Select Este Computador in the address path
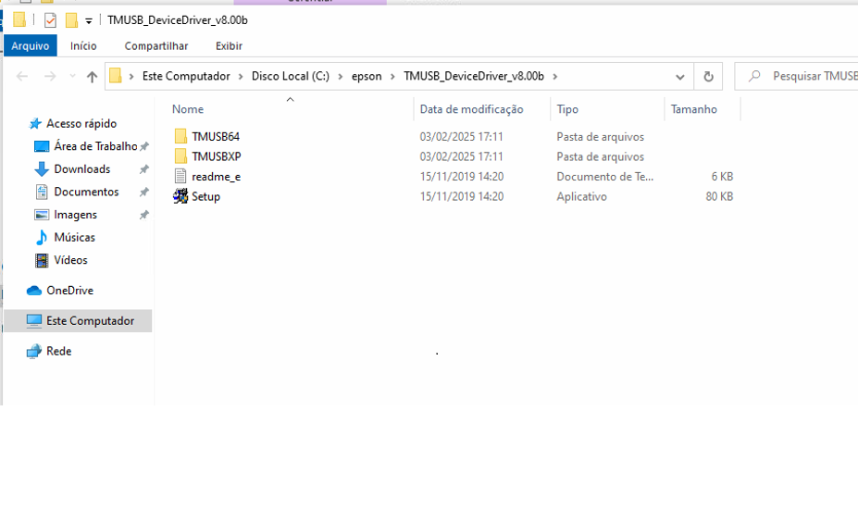Viewport: 858px width, 510px height. click(186, 76)
